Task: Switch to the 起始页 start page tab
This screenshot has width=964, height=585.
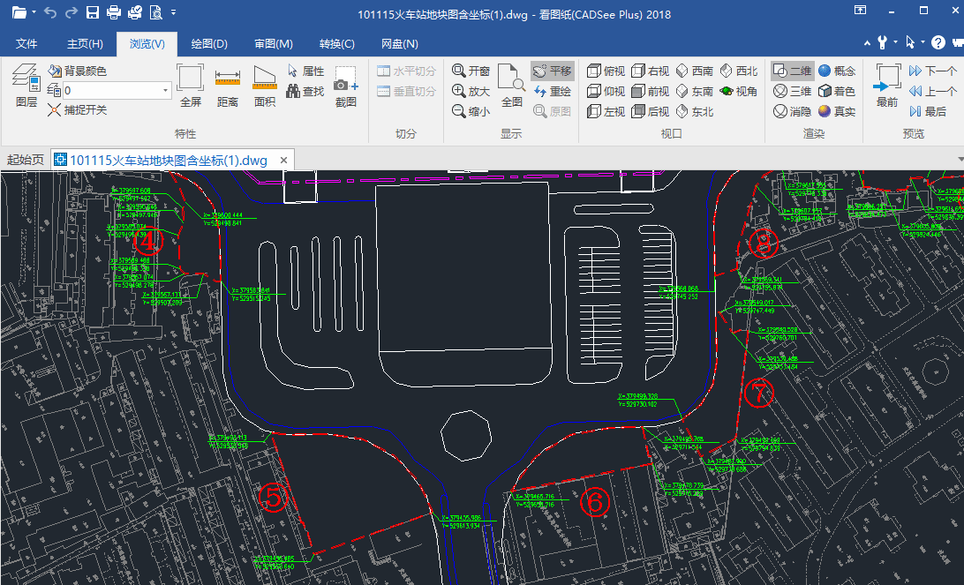Action: point(26,161)
